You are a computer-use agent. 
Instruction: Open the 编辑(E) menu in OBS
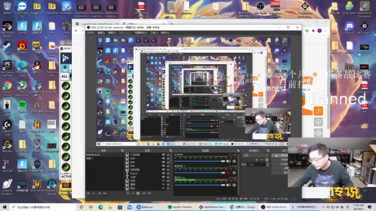101,33
